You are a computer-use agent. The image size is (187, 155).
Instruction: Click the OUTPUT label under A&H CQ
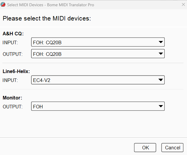click(12, 54)
